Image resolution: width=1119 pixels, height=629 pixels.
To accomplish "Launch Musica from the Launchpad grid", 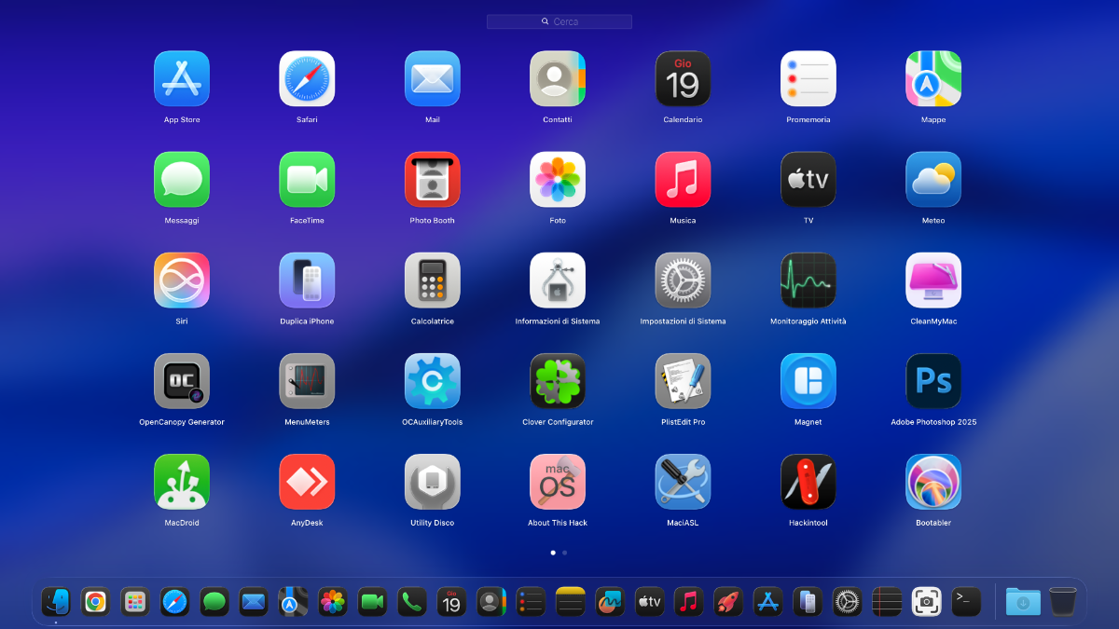I will pos(683,180).
